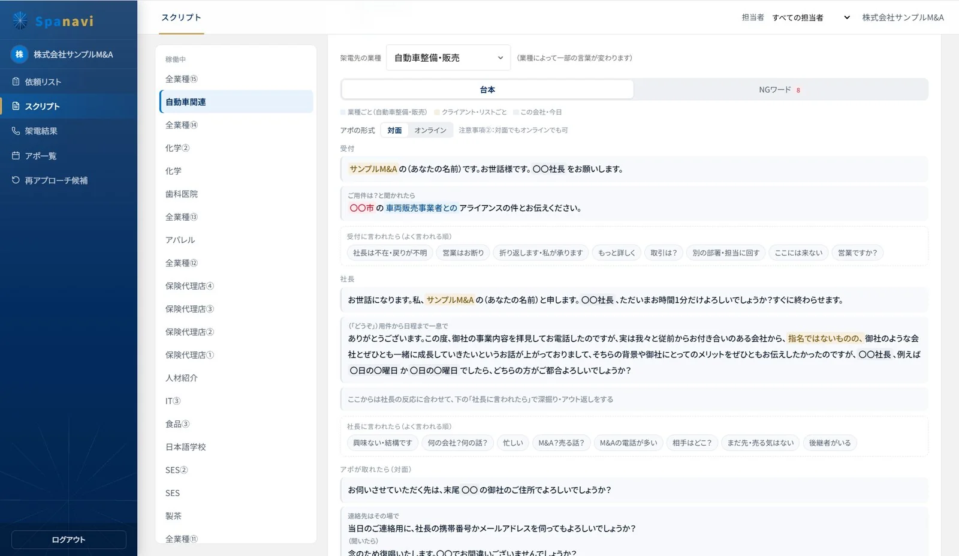Open the 架電先の業種 自動車整備・販売 dropdown
Image resolution: width=959 pixels, height=556 pixels.
coord(448,58)
